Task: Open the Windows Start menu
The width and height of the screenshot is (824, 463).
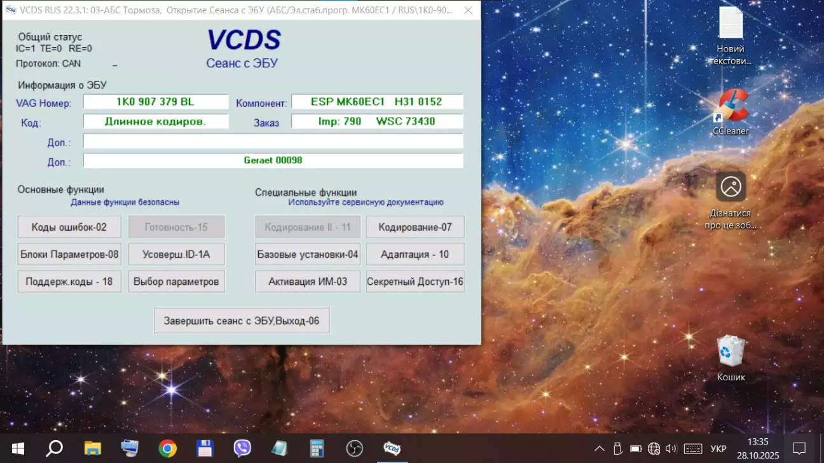Action: pos(17,448)
